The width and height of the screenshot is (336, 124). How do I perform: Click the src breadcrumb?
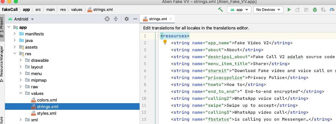38,10
